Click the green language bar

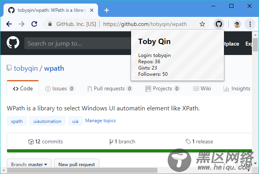pos(129,151)
